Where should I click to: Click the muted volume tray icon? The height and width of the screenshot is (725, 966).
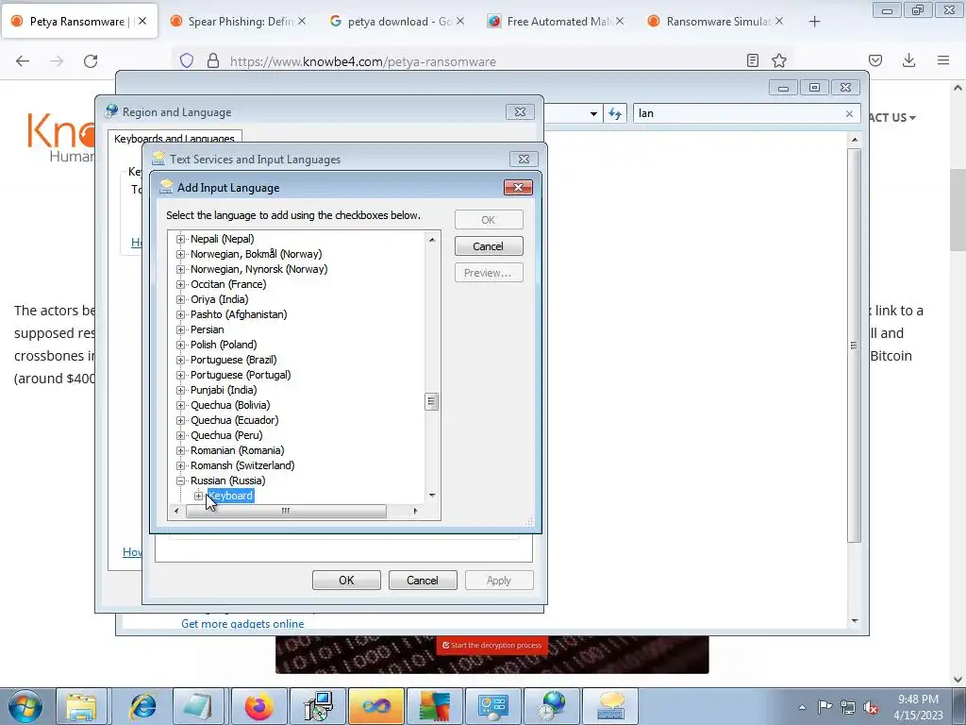click(871, 707)
